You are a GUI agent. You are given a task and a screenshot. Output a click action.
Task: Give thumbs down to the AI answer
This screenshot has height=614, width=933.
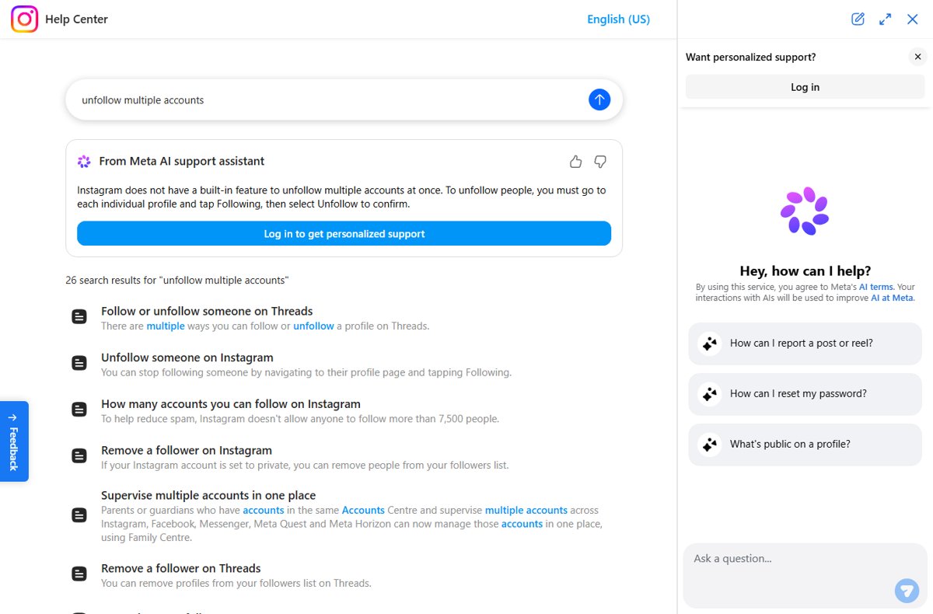(600, 162)
